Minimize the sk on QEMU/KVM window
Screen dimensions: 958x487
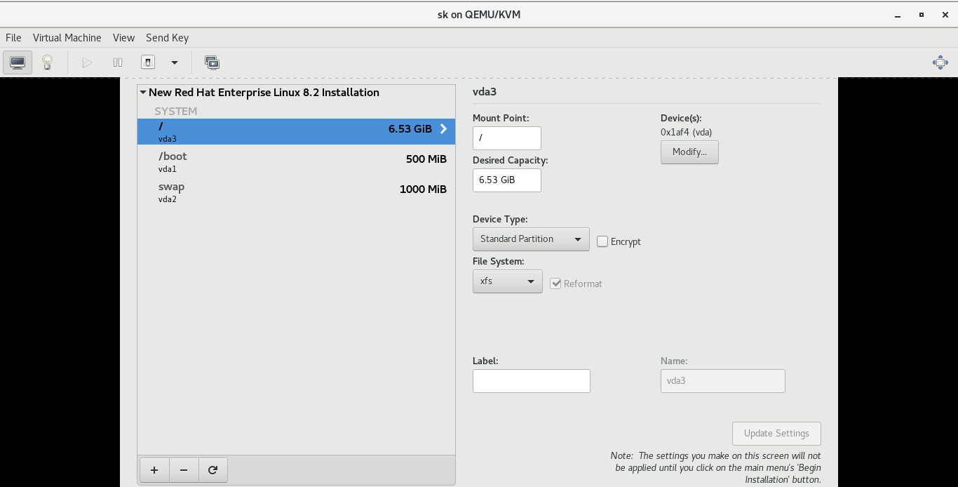(x=898, y=15)
